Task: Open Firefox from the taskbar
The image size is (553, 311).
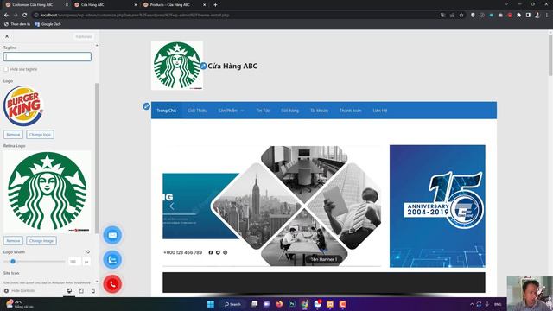Action: point(279,304)
